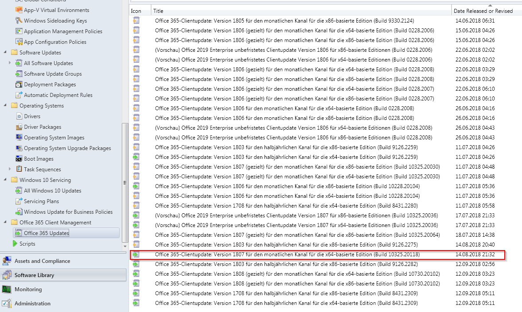Image resolution: width=522 pixels, height=312 pixels.
Task: Select Version 1708 x64 Build 8431.2309 update
Action: pos(286,303)
